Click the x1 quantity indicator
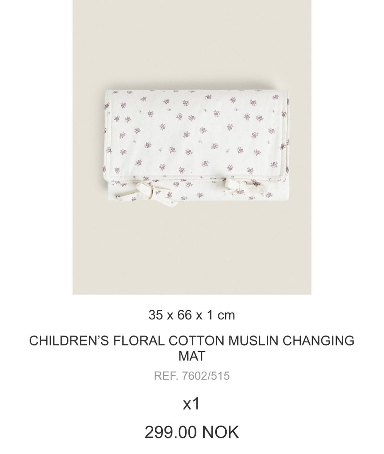The image size is (384, 454). tap(191, 403)
